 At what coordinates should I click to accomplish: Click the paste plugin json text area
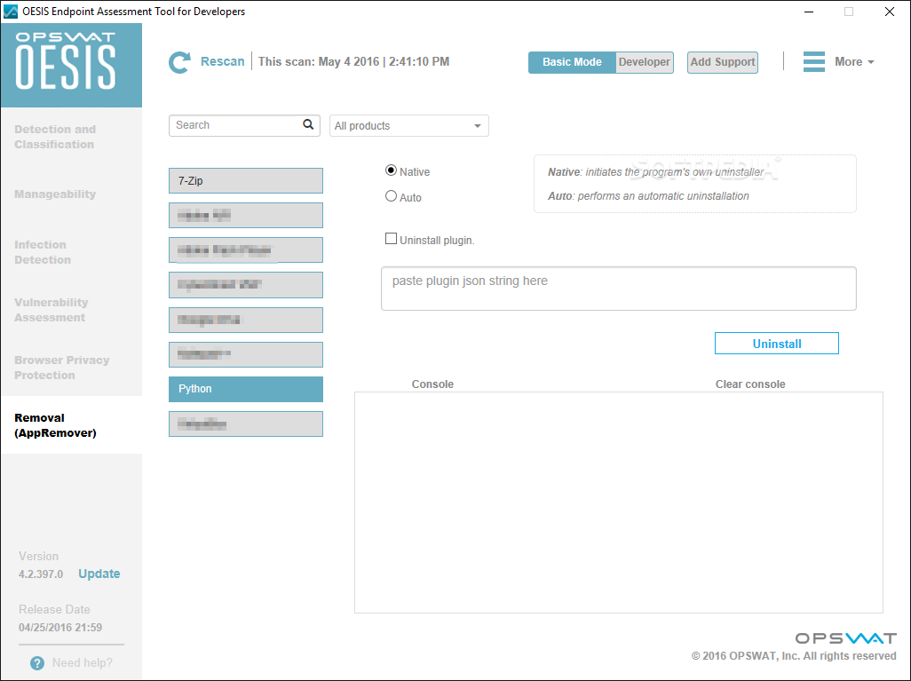(x=619, y=289)
